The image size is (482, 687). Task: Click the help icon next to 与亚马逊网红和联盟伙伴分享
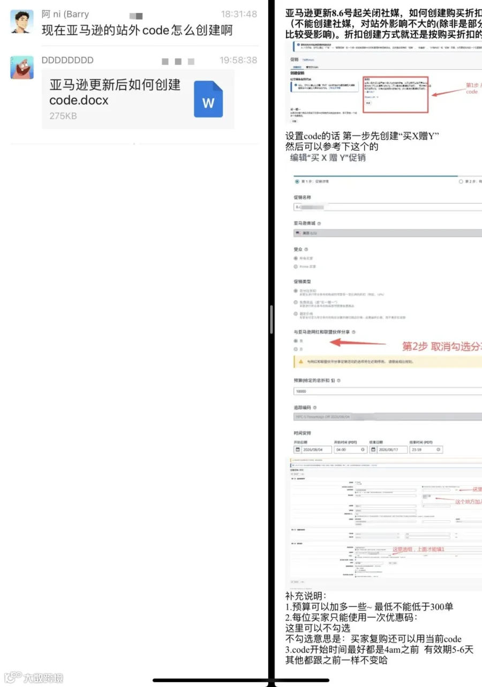tap(353, 332)
